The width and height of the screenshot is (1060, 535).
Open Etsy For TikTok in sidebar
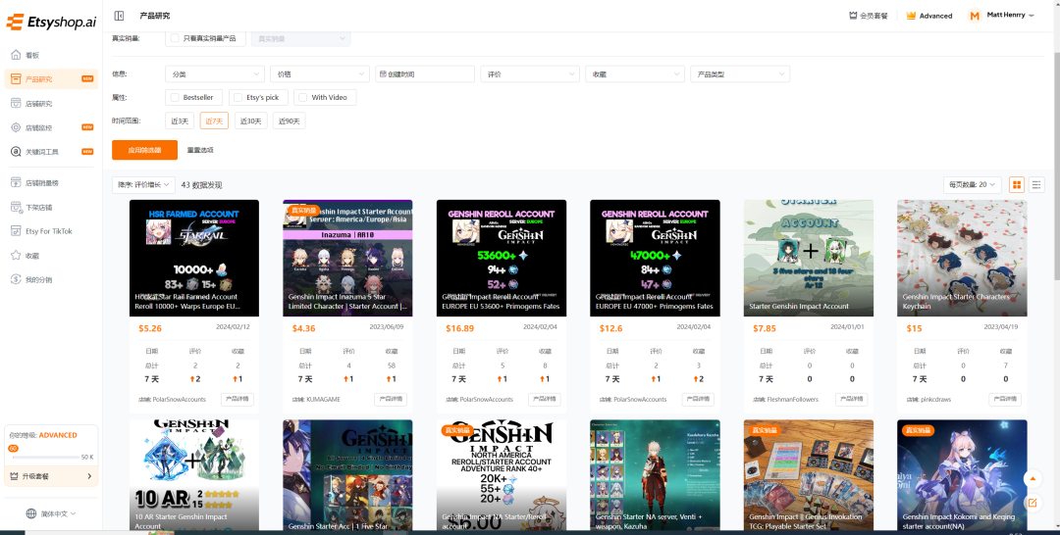pyautogui.click(x=51, y=231)
